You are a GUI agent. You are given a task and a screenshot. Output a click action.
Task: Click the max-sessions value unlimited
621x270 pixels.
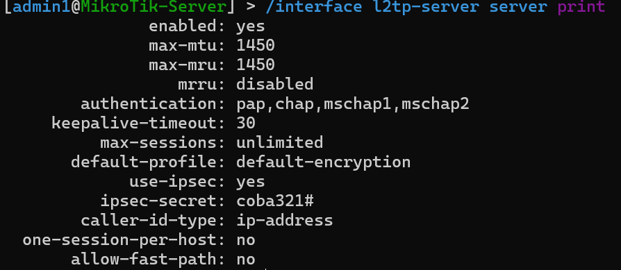click(280, 142)
